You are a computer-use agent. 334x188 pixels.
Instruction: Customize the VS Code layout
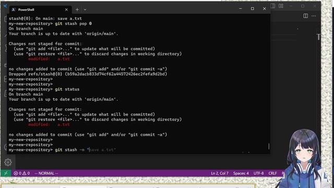pos(281,6)
